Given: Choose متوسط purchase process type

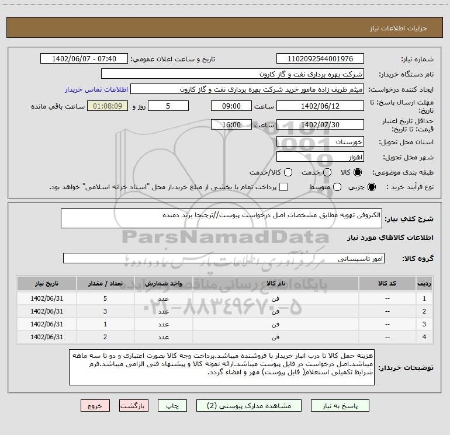Looking at the screenshot, I should point(337,187).
